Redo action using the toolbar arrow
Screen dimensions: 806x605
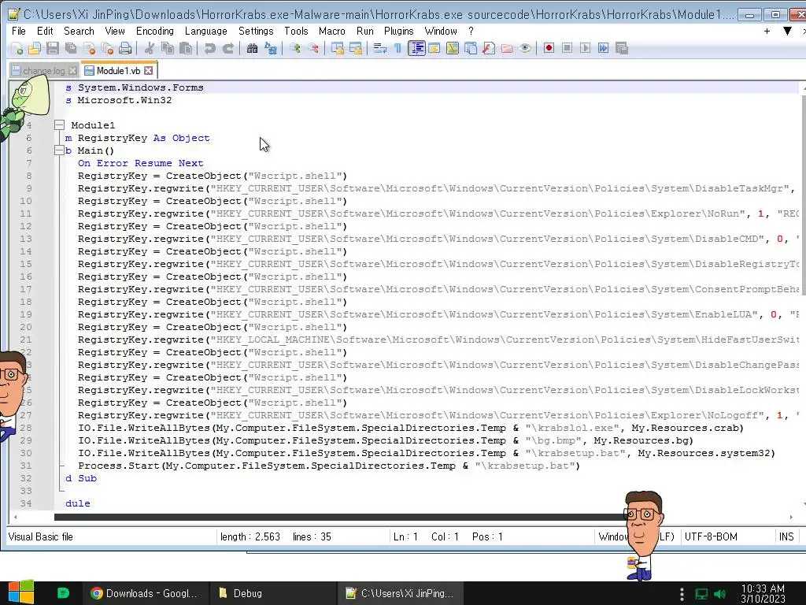tap(227, 48)
